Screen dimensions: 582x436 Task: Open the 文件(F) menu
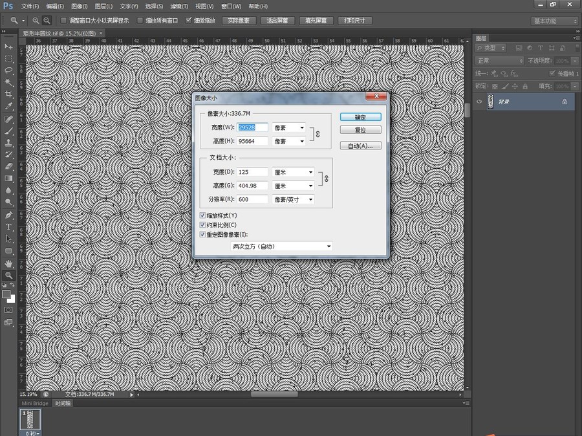point(30,6)
